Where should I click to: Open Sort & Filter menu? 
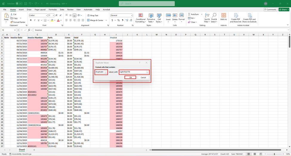pyautogui.click(x=207, y=18)
